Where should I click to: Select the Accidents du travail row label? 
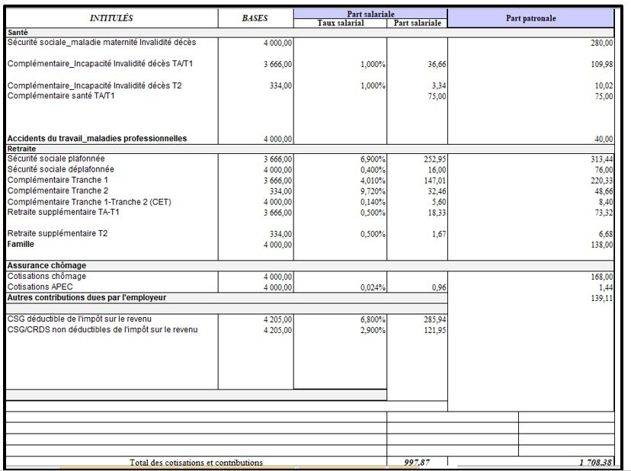pos(97,139)
